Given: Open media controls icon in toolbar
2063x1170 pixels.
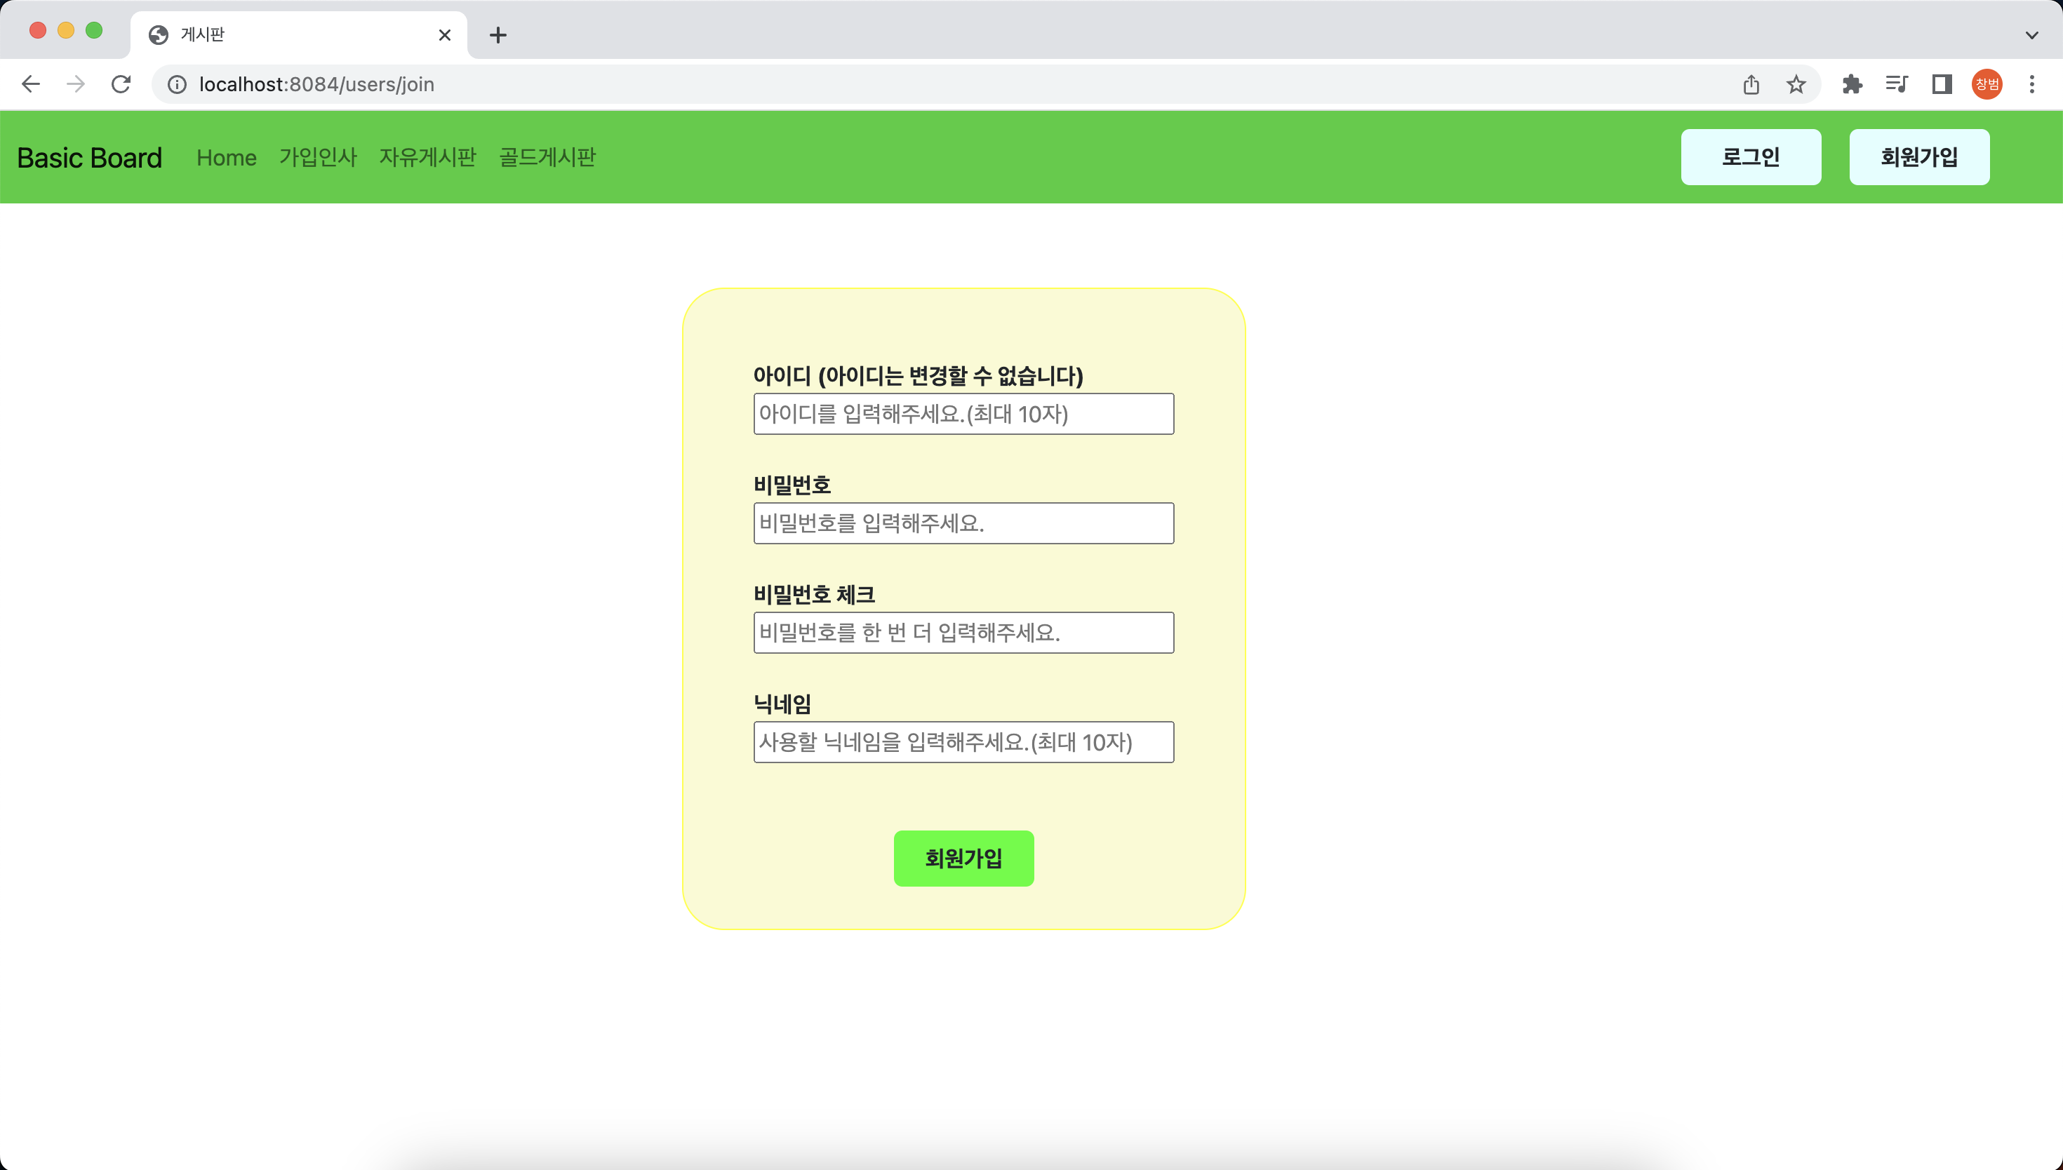Looking at the screenshot, I should point(1897,84).
